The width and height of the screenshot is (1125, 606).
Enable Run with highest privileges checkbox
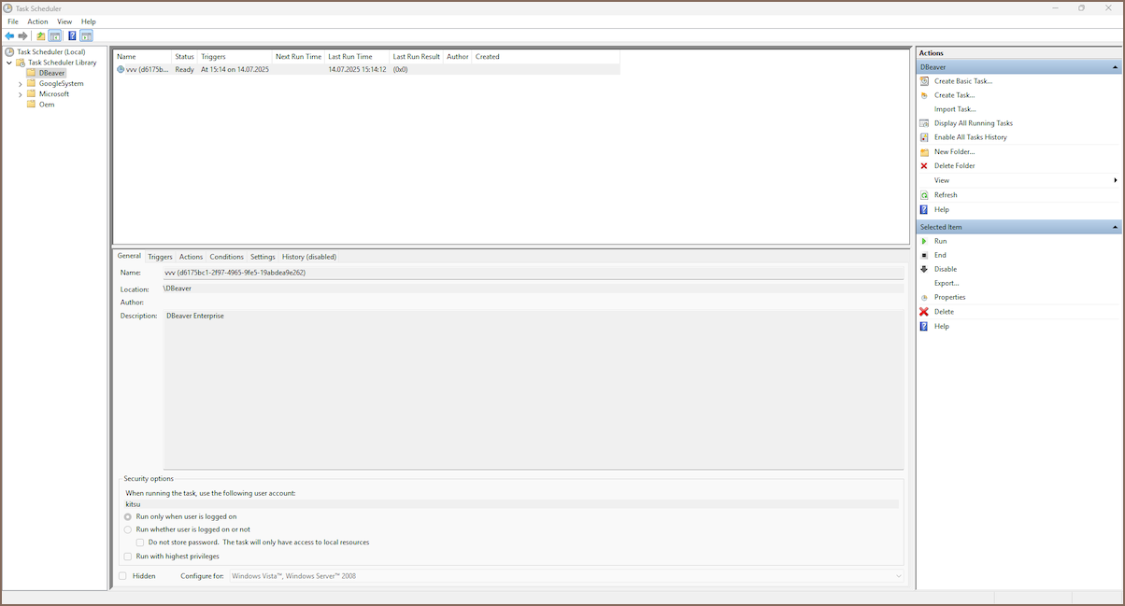pyautogui.click(x=128, y=557)
